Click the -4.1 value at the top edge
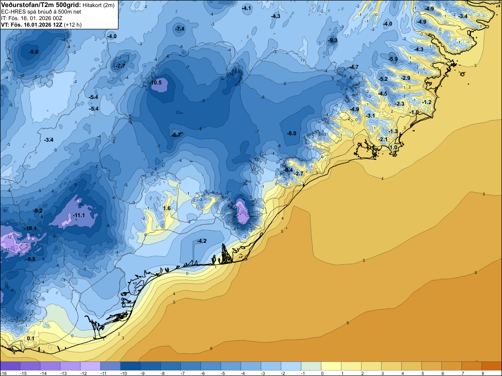 [246, 9]
